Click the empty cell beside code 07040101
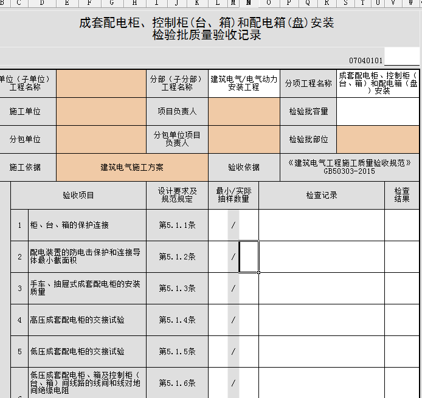Screen dimensions: 422x398 pos(402,58)
